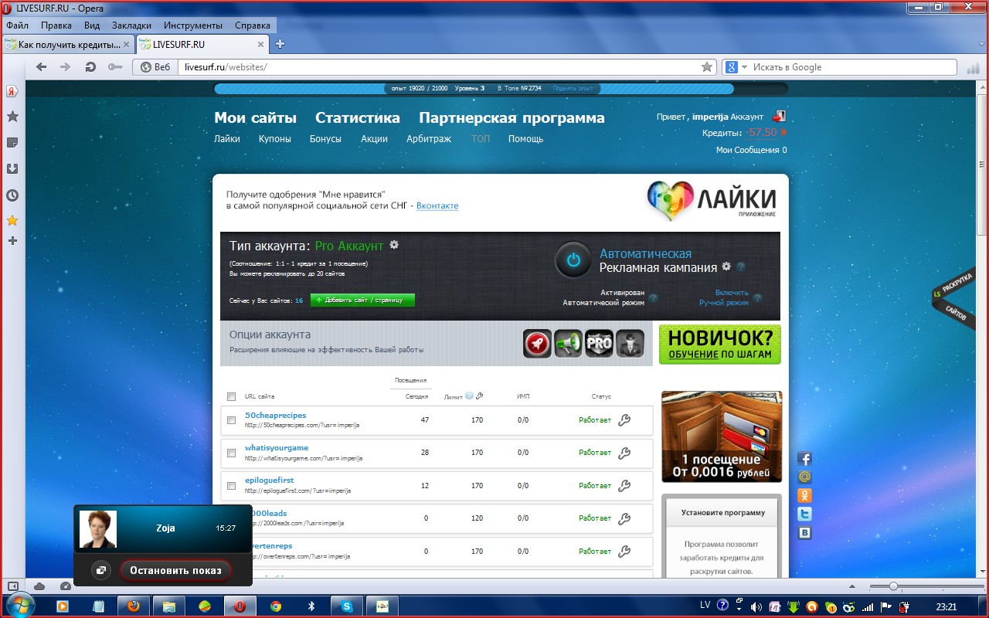Click the PRO shield account option icon

pos(599,343)
